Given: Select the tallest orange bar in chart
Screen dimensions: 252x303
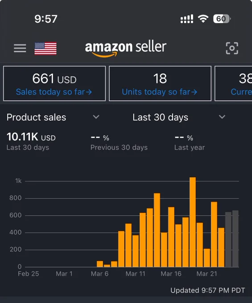Looking at the screenshot, I should click(x=193, y=222).
